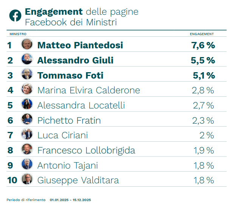The width and height of the screenshot is (234, 209).
Task: Click Luca Ciriani's profile picture
Action: (27, 135)
